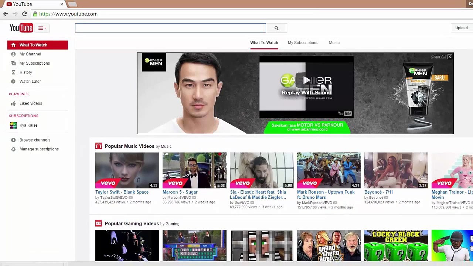Click the Popular Gaming Videos channel icon
The image size is (473, 266).
tap(98, 224)
